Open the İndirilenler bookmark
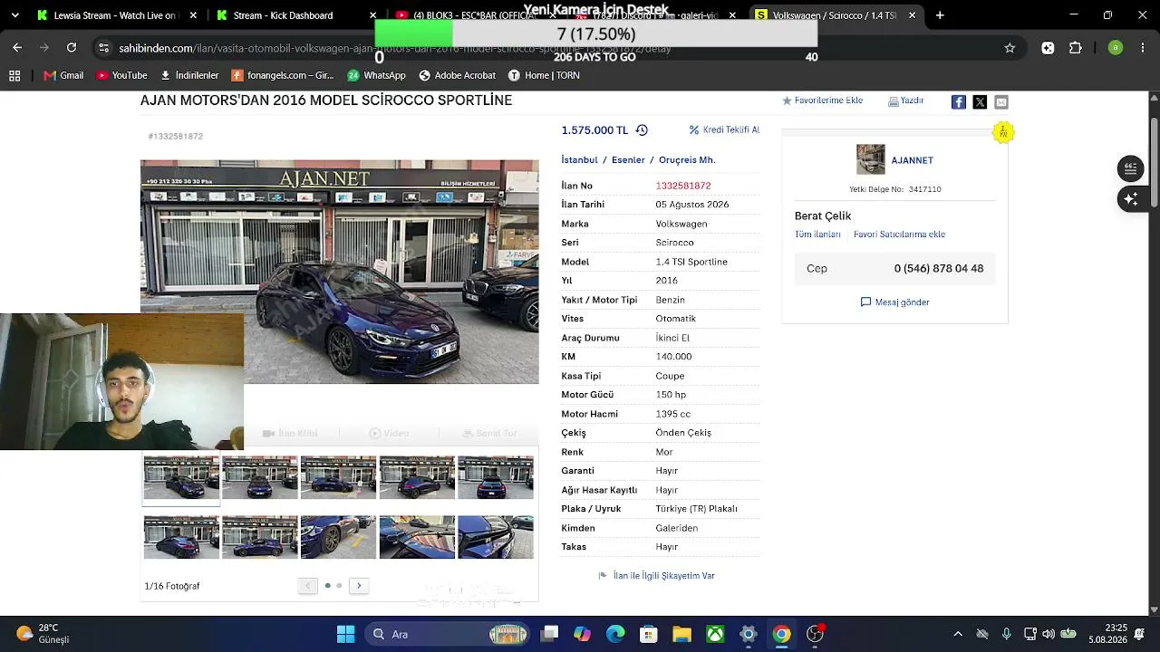The width and height of the screenshot is (1160, 652). click(189, 75)
